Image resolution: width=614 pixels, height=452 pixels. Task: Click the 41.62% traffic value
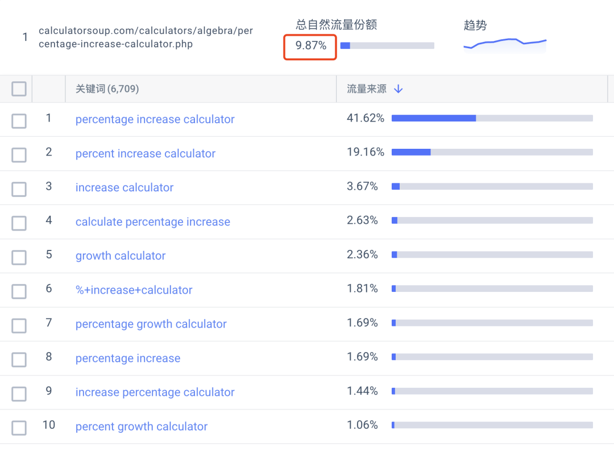(x=366, y=118)
